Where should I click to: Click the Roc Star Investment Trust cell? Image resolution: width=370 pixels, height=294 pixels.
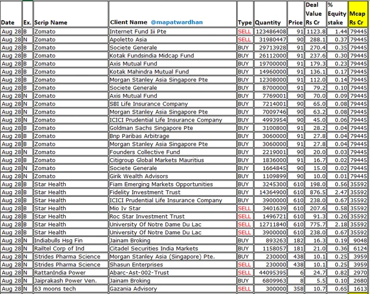[172, 216]
